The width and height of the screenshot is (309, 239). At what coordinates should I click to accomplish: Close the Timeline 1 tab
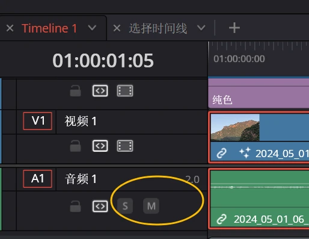tap(10, 28)
